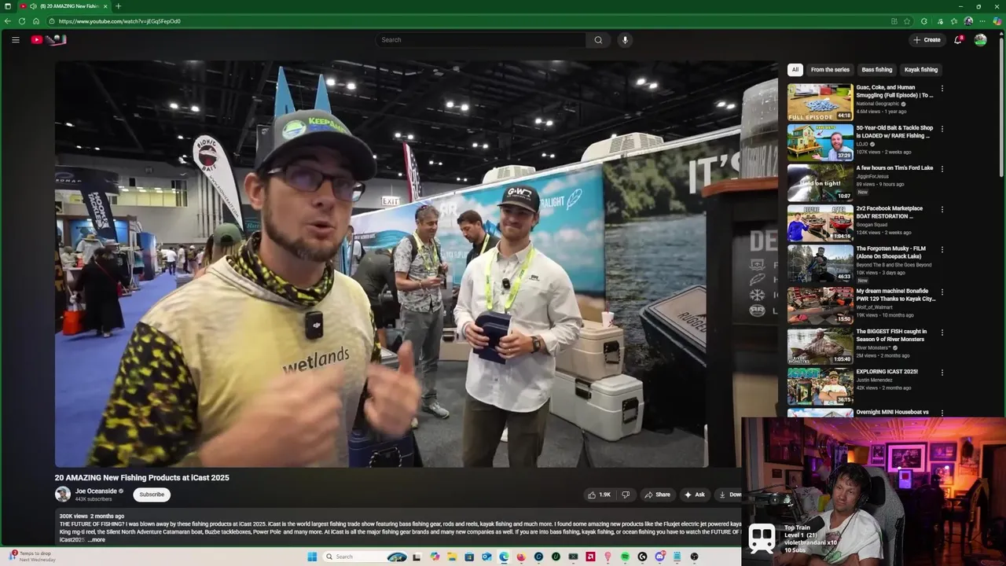Open Outlook from taskbar
Image resolution: width=1006 pixels, height=566 pixels.
[x=486, y=557]
